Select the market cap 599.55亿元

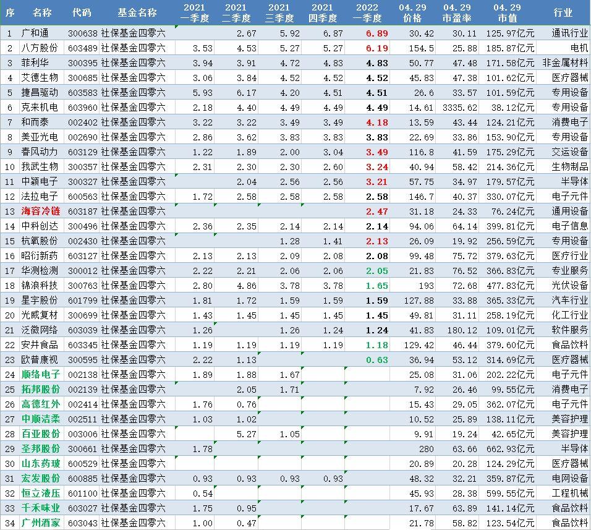tap(511, 494)
